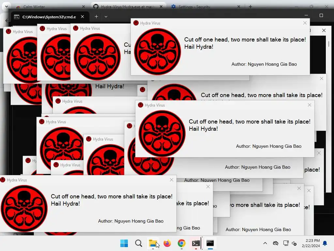Image resolution: width=334 pixels, height=251 pixels.
Task: Show hidden tray icons chevron
Action: pos(265,243)
